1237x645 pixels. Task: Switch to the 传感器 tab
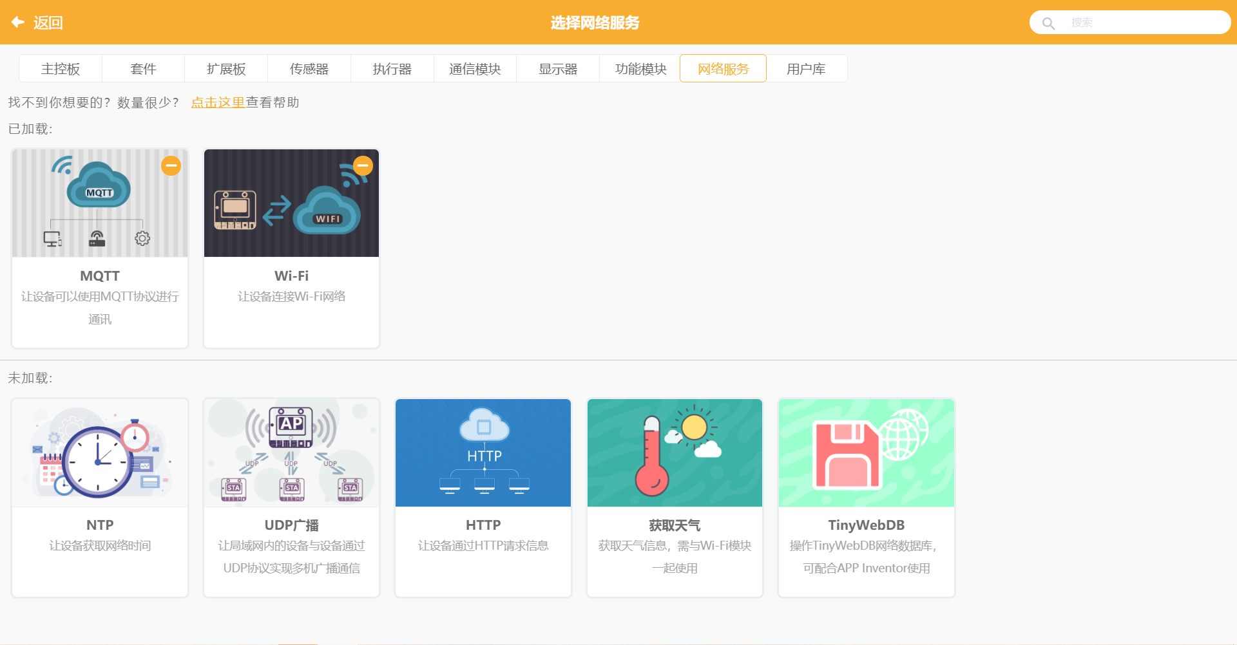[309, 68]
